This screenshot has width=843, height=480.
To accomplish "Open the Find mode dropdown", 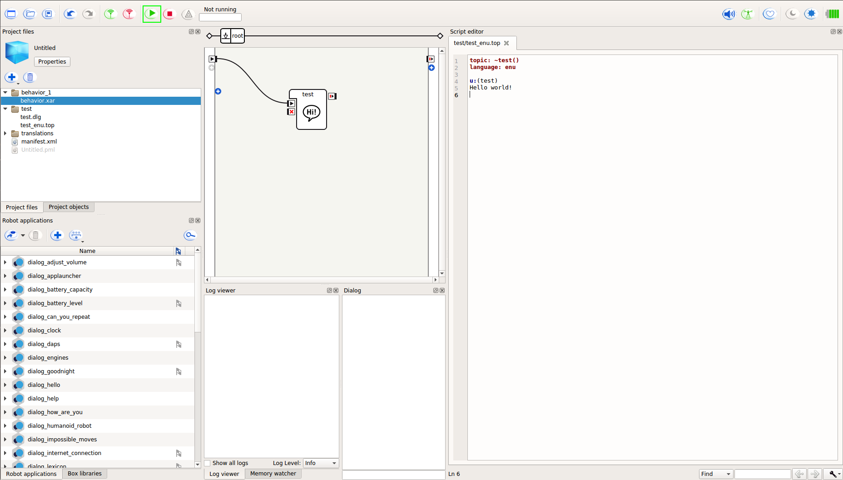I will (716, 474).
